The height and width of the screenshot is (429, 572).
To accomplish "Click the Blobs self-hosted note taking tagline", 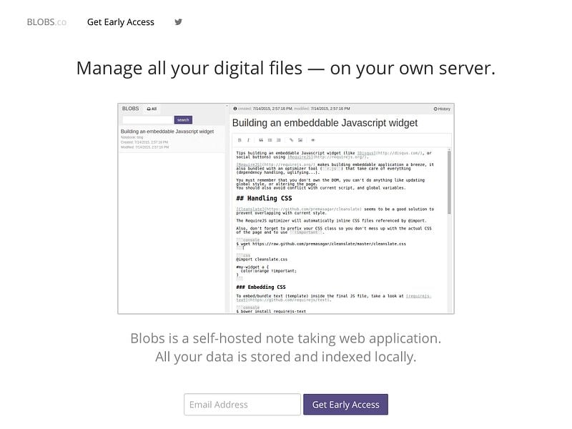I will point(286,347).
